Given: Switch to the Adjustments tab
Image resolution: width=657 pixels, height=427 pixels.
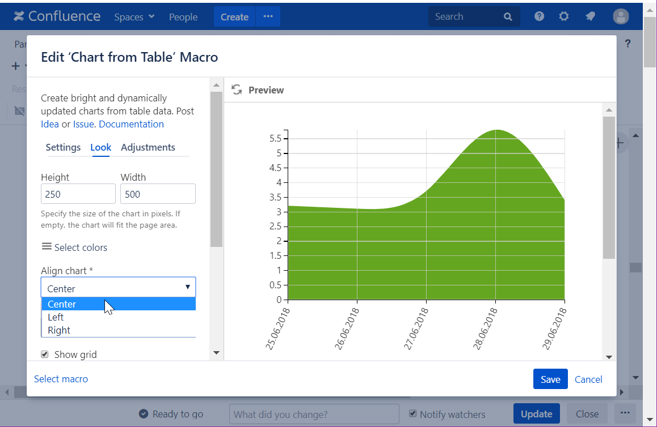Looking at the screenshot, I should [x=148, y=147].
